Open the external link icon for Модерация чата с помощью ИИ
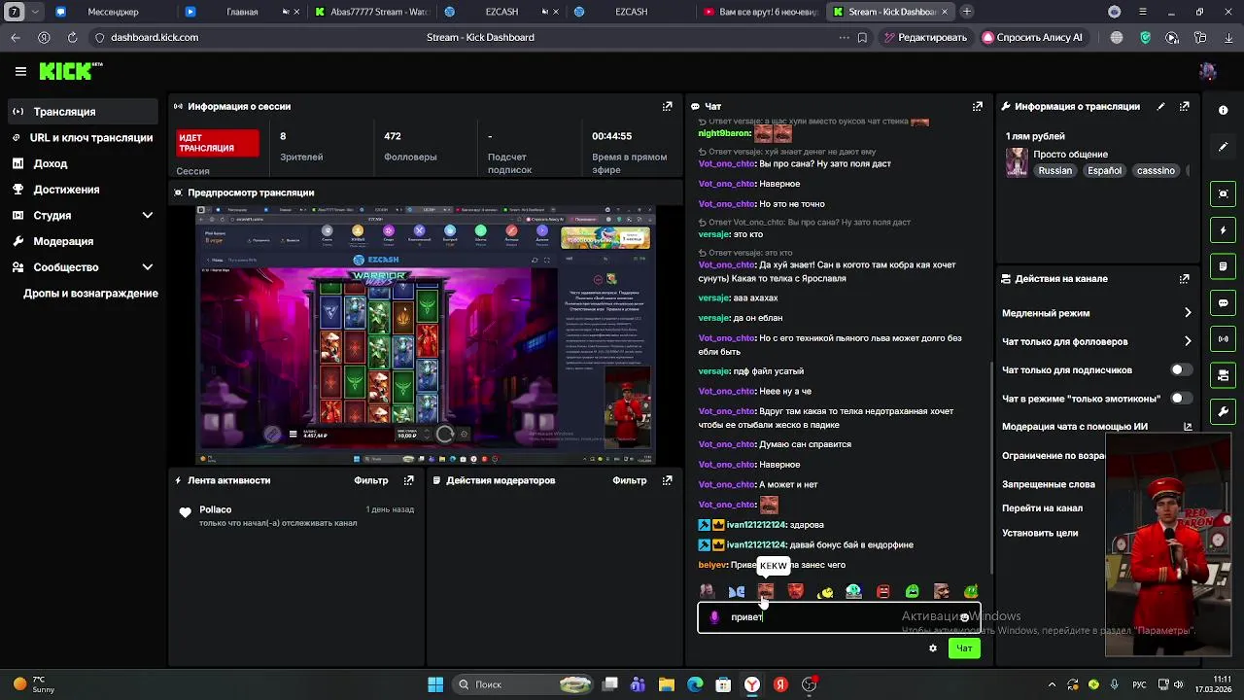Viewport: 1244px width, 700px height. pyautogui.click(x=1188, y=427)
